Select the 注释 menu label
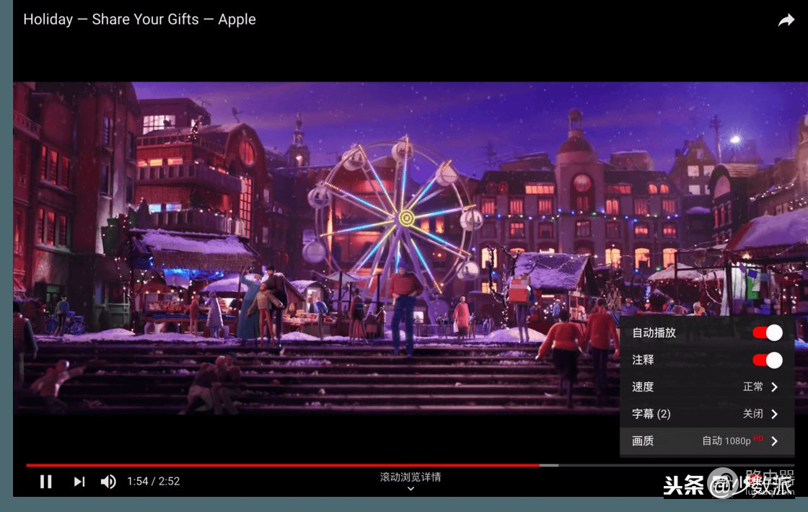Viewport: 808px width, 512px height. [x=643, y=360]
